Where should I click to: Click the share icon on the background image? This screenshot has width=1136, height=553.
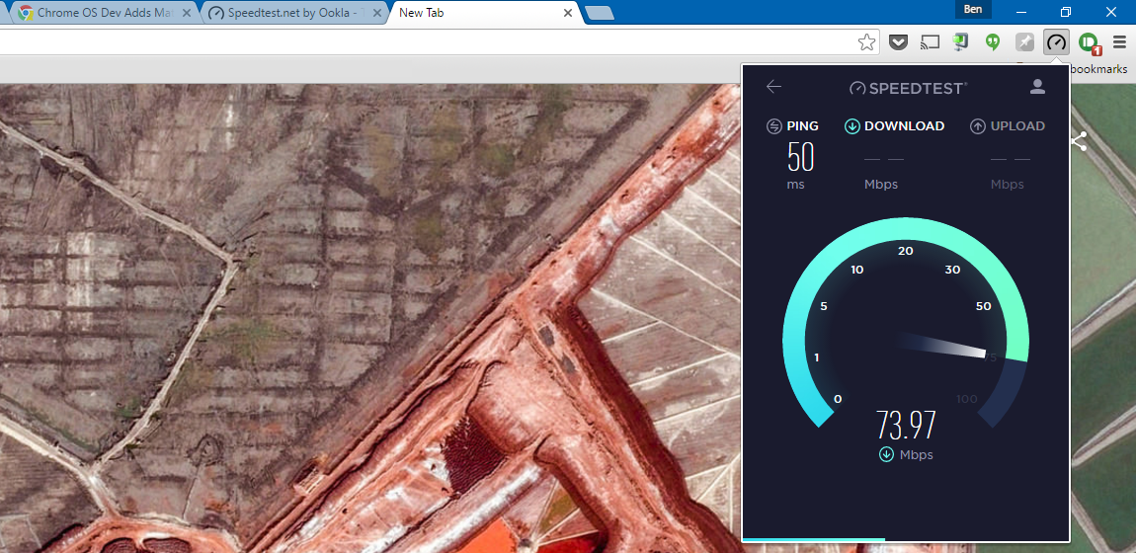[x=1079, y=142]
